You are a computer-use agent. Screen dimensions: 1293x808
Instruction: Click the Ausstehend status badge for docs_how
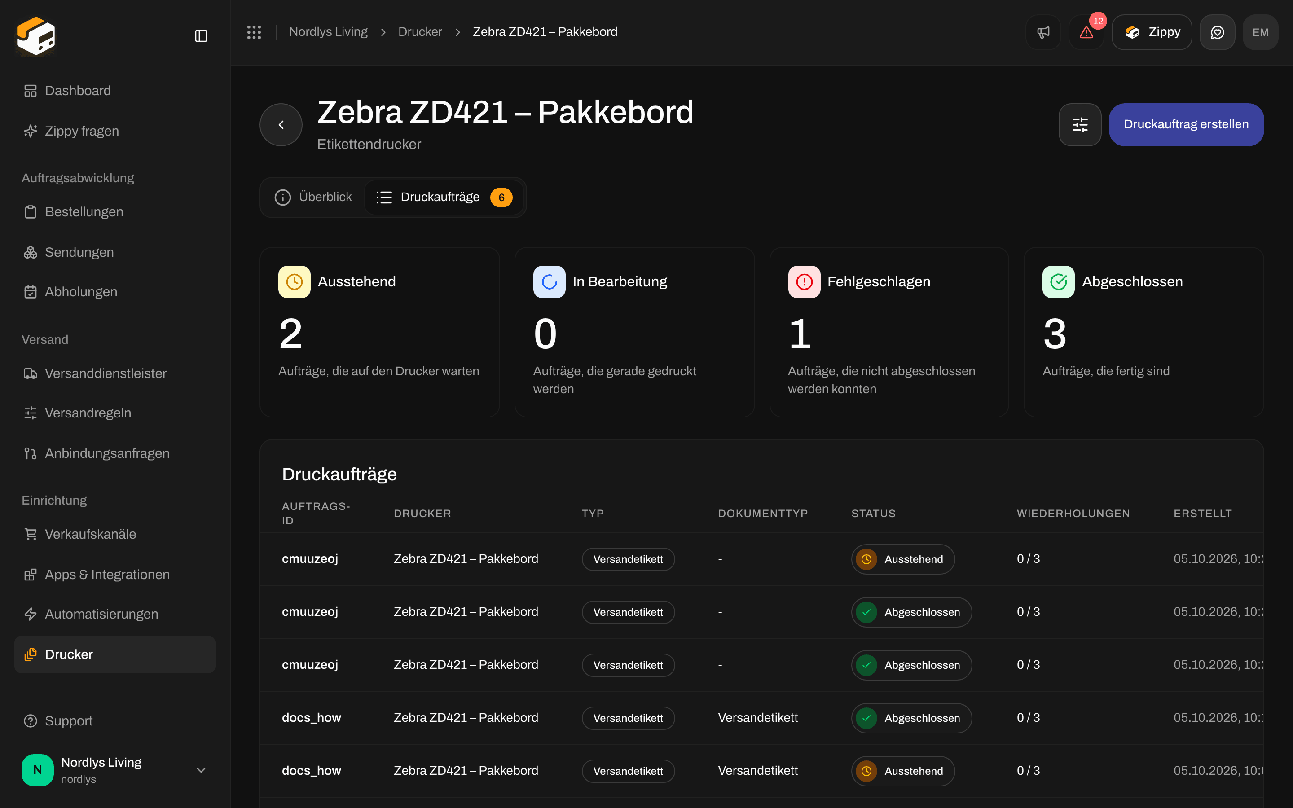(x=903, y=771)
